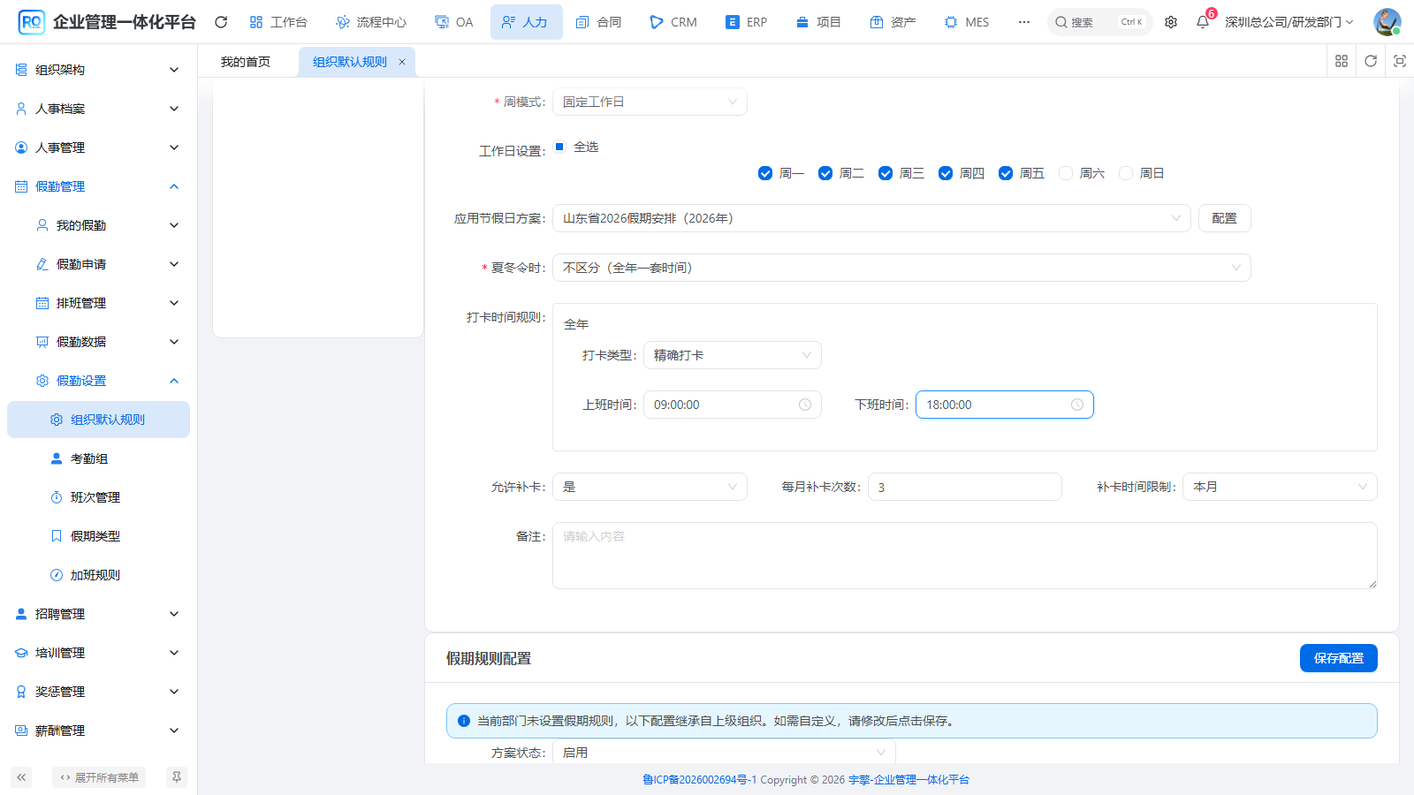The height and width of the screenshot is (795, 1414).
Task: Check the 周六 checkbox
Action: [x=1066, y=173]
